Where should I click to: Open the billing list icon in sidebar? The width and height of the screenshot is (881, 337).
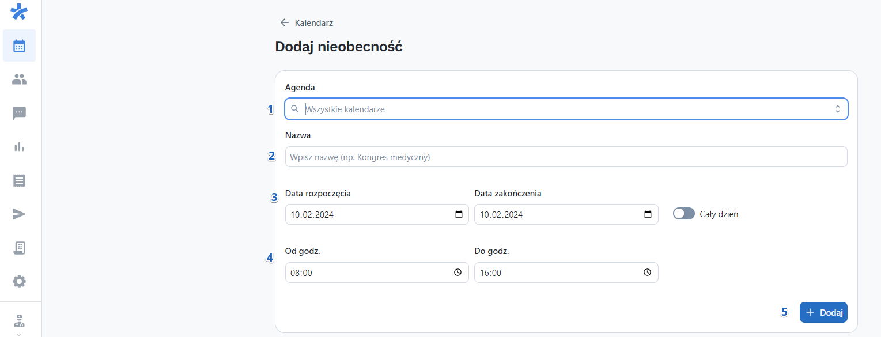[19, 180]
